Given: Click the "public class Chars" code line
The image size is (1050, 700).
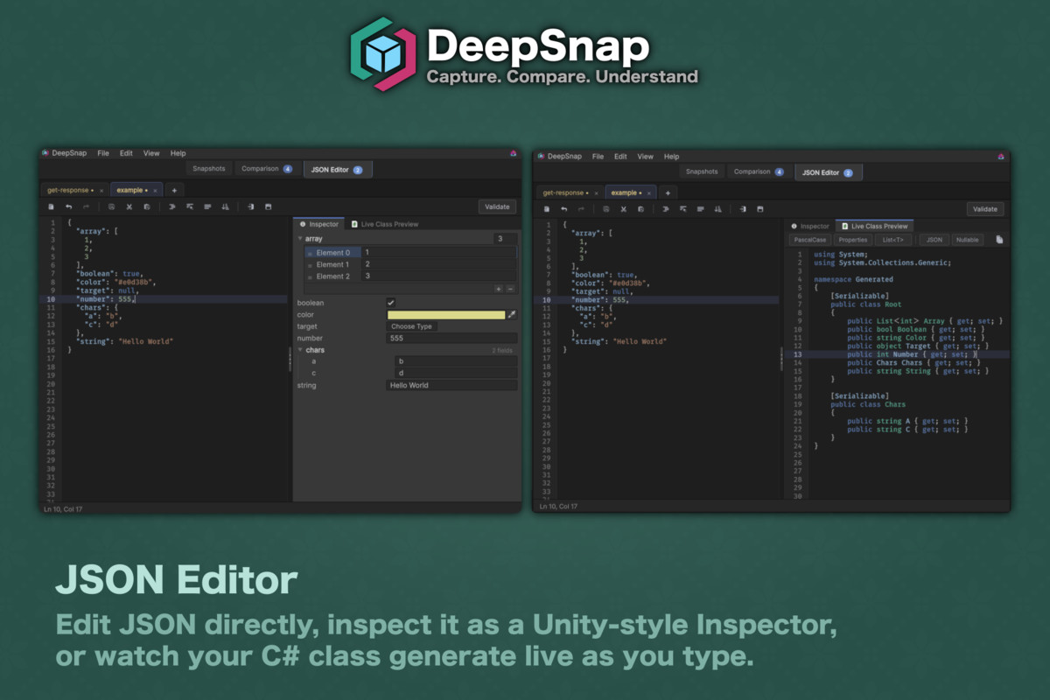Looking at the screenshot, I should point(868,404).
